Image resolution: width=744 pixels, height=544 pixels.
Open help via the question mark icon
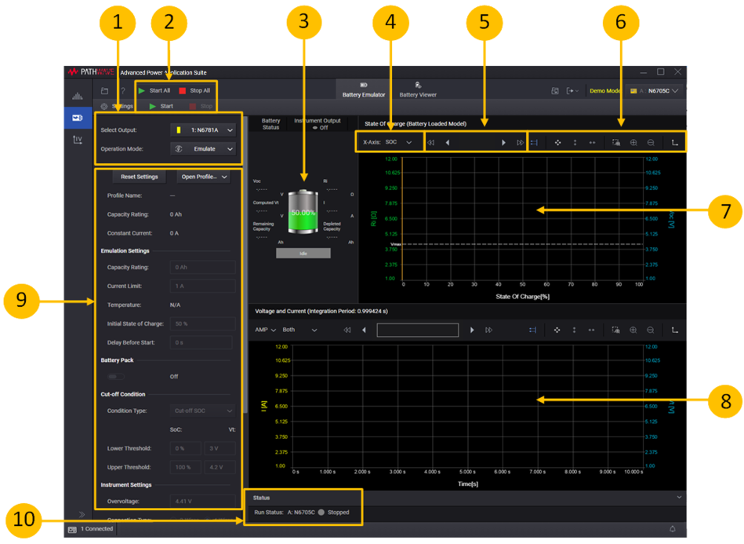(x=123, y=91)
